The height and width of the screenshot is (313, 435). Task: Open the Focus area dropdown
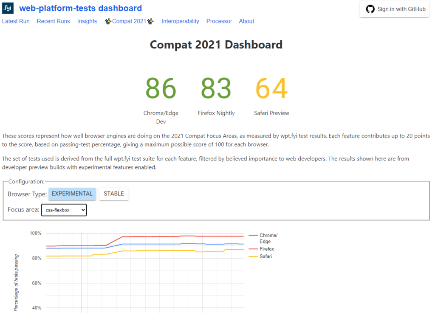tap(64, 210)
